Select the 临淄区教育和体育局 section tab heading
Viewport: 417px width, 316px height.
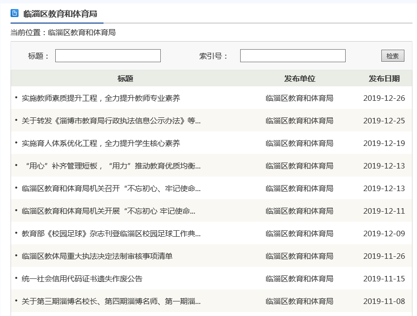click(60, 14)
